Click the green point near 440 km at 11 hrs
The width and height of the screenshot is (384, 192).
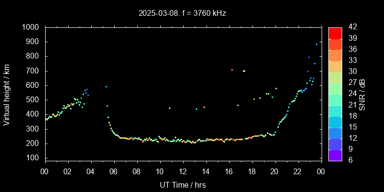169,108
